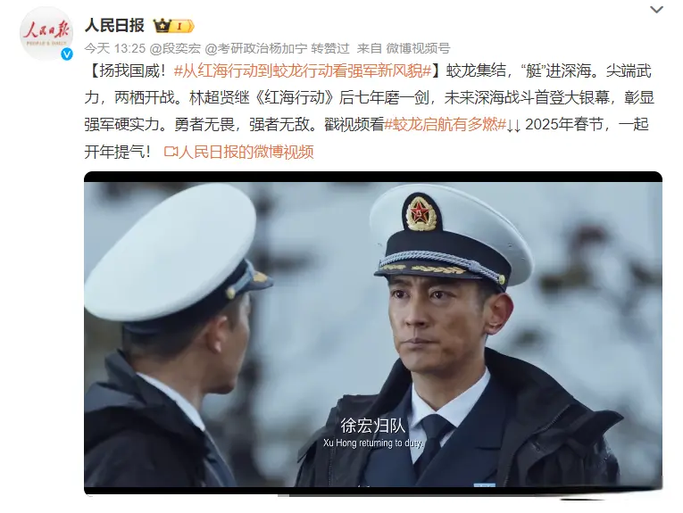Click the 转赞过 text in post header
Screen dimensions: 683x513
tap(330, 48)
